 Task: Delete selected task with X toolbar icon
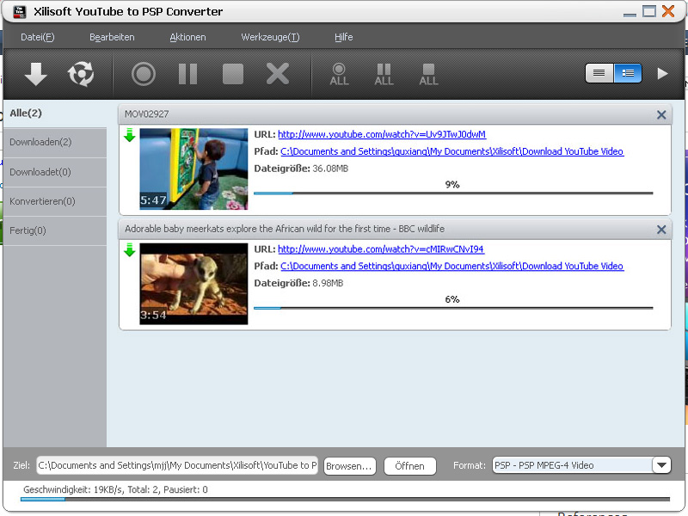pyautogui.click(x=278, y=73)
